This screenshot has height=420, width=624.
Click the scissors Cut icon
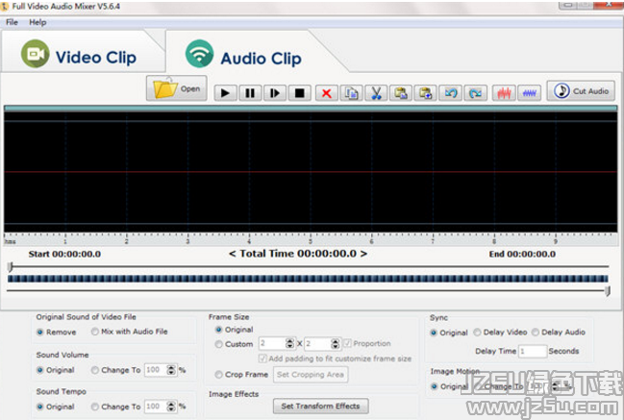point(376,93)
